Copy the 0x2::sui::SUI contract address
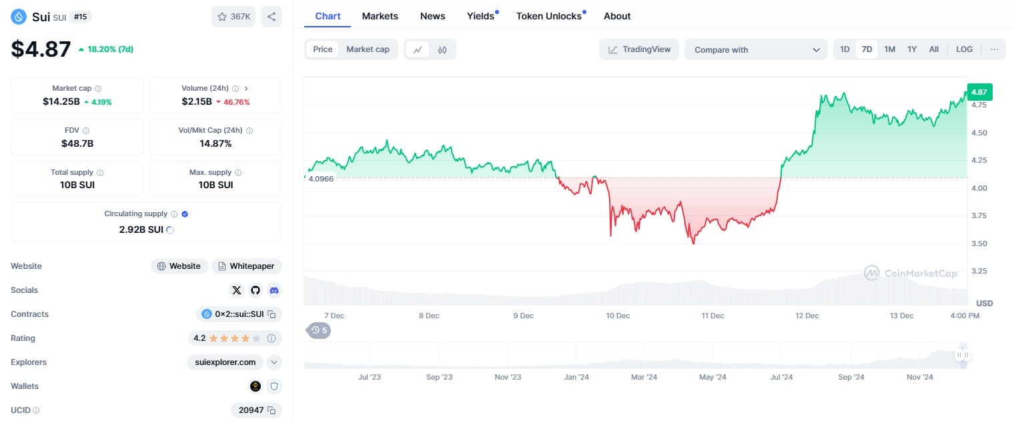The height and width of the screenshot is (423, 1014). coord(272,314)
